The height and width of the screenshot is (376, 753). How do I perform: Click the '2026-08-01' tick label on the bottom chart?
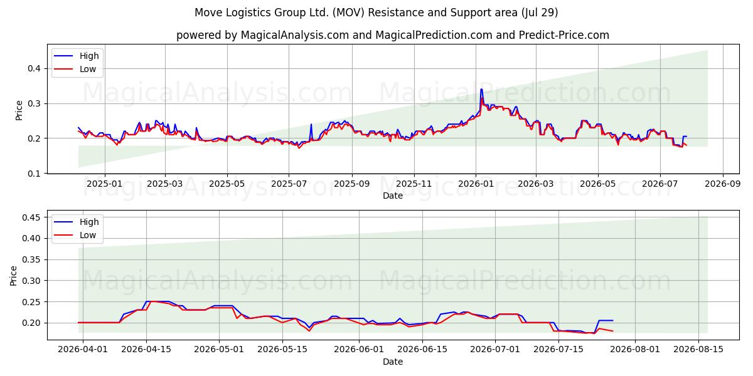(635, 350)
